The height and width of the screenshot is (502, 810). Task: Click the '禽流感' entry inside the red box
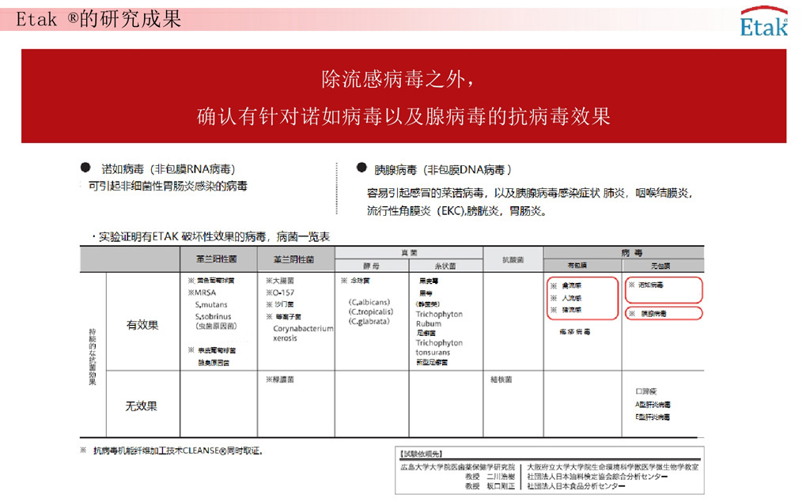point(571,285)
